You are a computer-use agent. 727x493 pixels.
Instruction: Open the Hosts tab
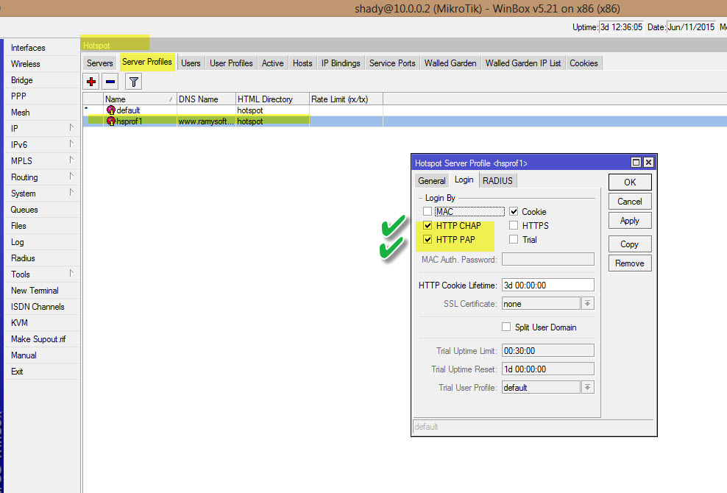(x=302, y=63)
